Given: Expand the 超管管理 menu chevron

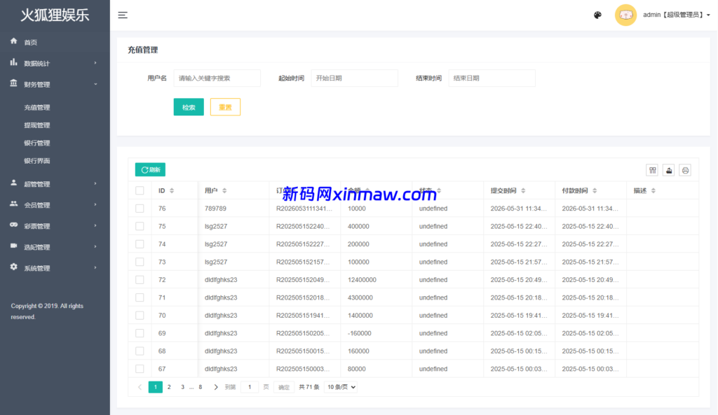Looking at the screenshot, I should coord(95,184).
